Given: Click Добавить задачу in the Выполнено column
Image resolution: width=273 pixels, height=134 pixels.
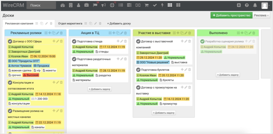Looking at the screenshot, I should (228, 75).
